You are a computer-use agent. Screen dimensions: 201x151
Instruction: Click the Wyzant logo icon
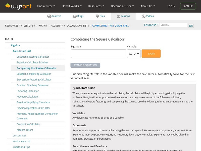8,6
